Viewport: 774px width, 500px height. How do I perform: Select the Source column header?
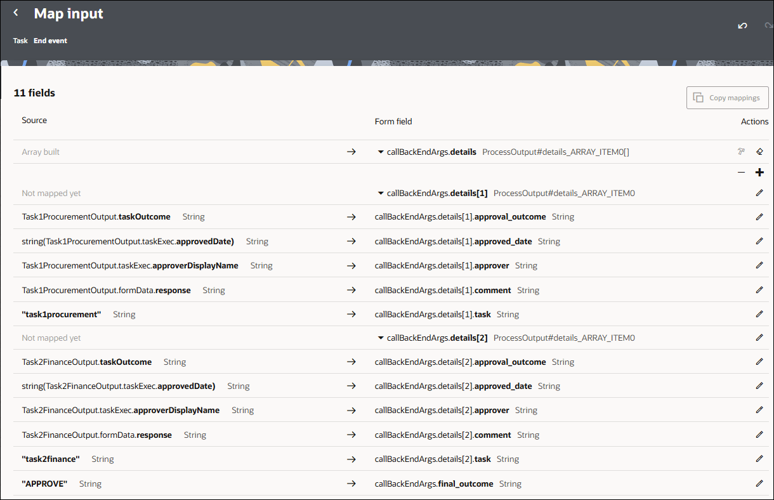(34, 120)
